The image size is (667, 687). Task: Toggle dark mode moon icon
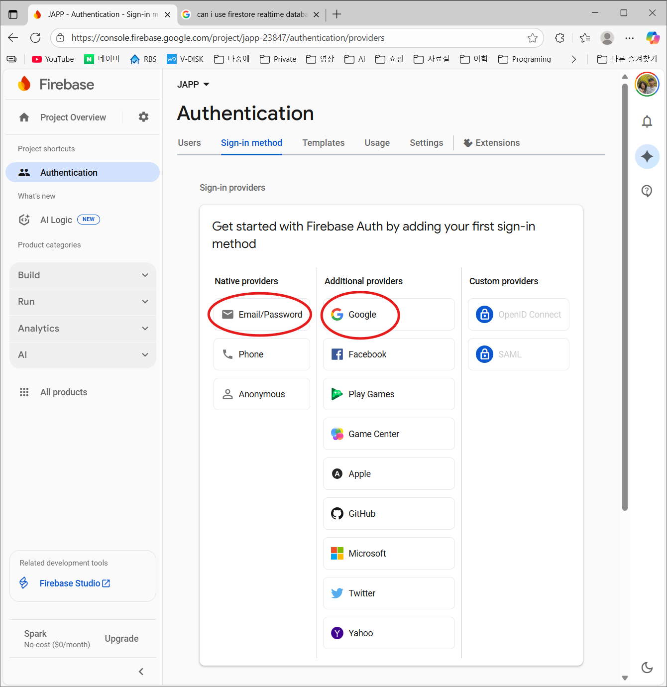point(647,667)
